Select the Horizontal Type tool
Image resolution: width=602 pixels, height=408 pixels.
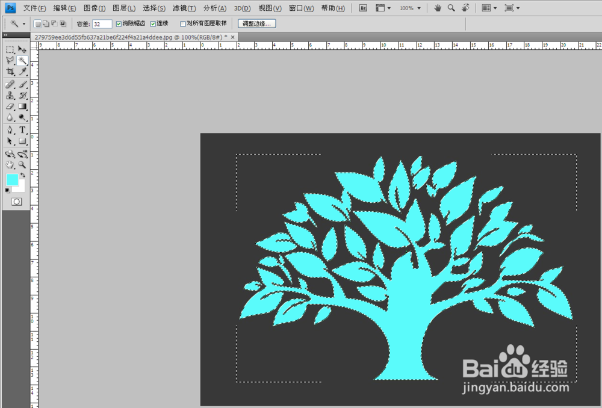(22, 130)
